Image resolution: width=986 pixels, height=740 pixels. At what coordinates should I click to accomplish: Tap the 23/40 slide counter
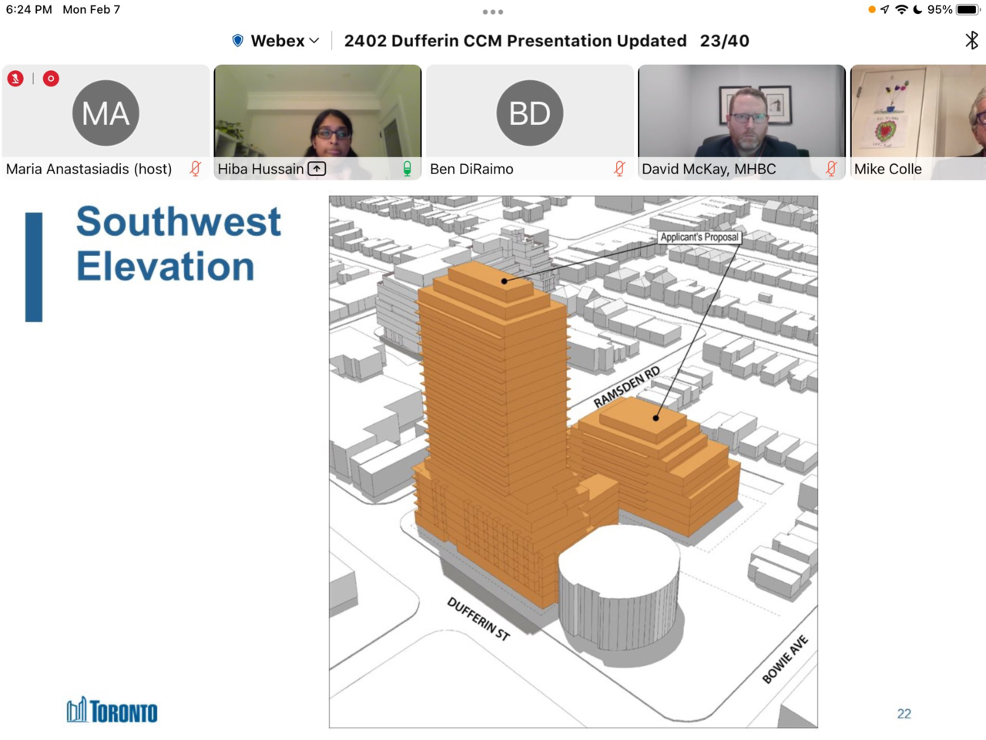coord(724,41)
